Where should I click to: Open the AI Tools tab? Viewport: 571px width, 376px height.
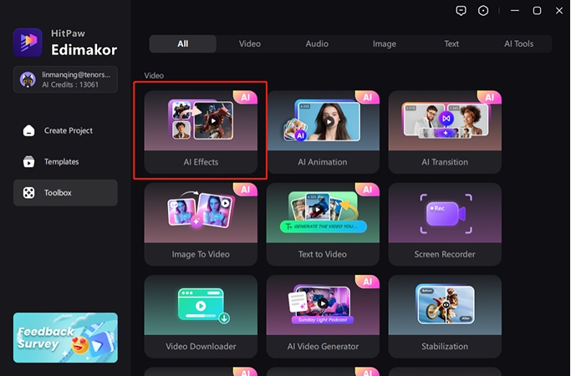[518, 44]
